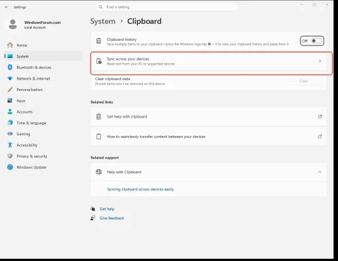Image resolution: width=338 pixels, height=261 pixels.
Task: Click the Bluetooth & devices icon
Action: pyautogui.click(x=10, y=67)
